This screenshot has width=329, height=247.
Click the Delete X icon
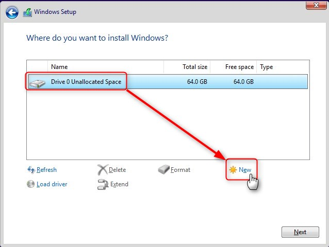[103, 169]
